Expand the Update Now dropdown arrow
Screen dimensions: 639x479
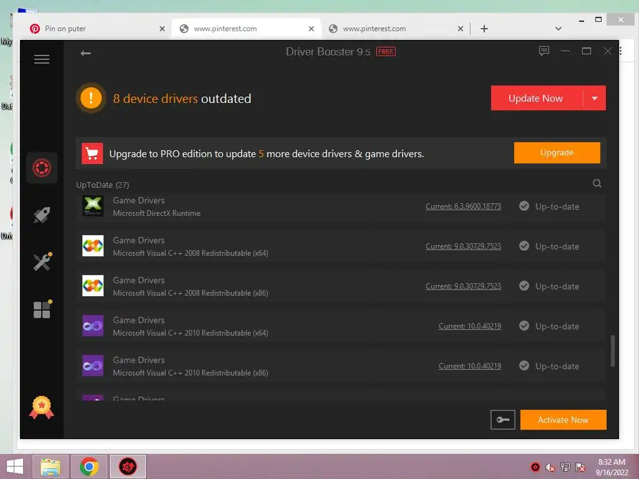[595, 98]
